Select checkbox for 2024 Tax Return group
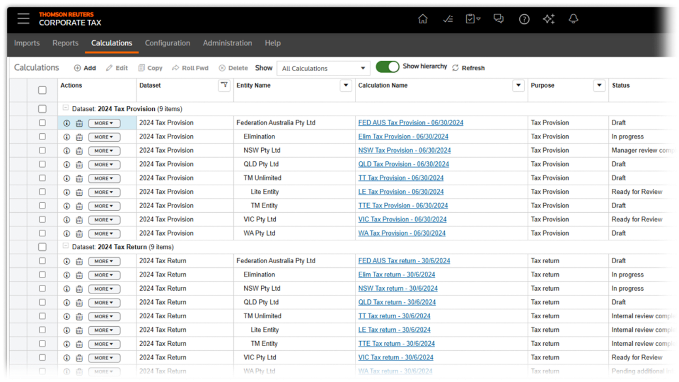This screenshot has width=679, height=382. [x=42, y=247]
